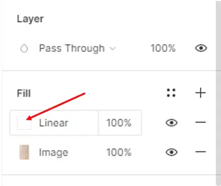Open the Image fill thumbnail
221x186 pixels.
coord(24,152)
